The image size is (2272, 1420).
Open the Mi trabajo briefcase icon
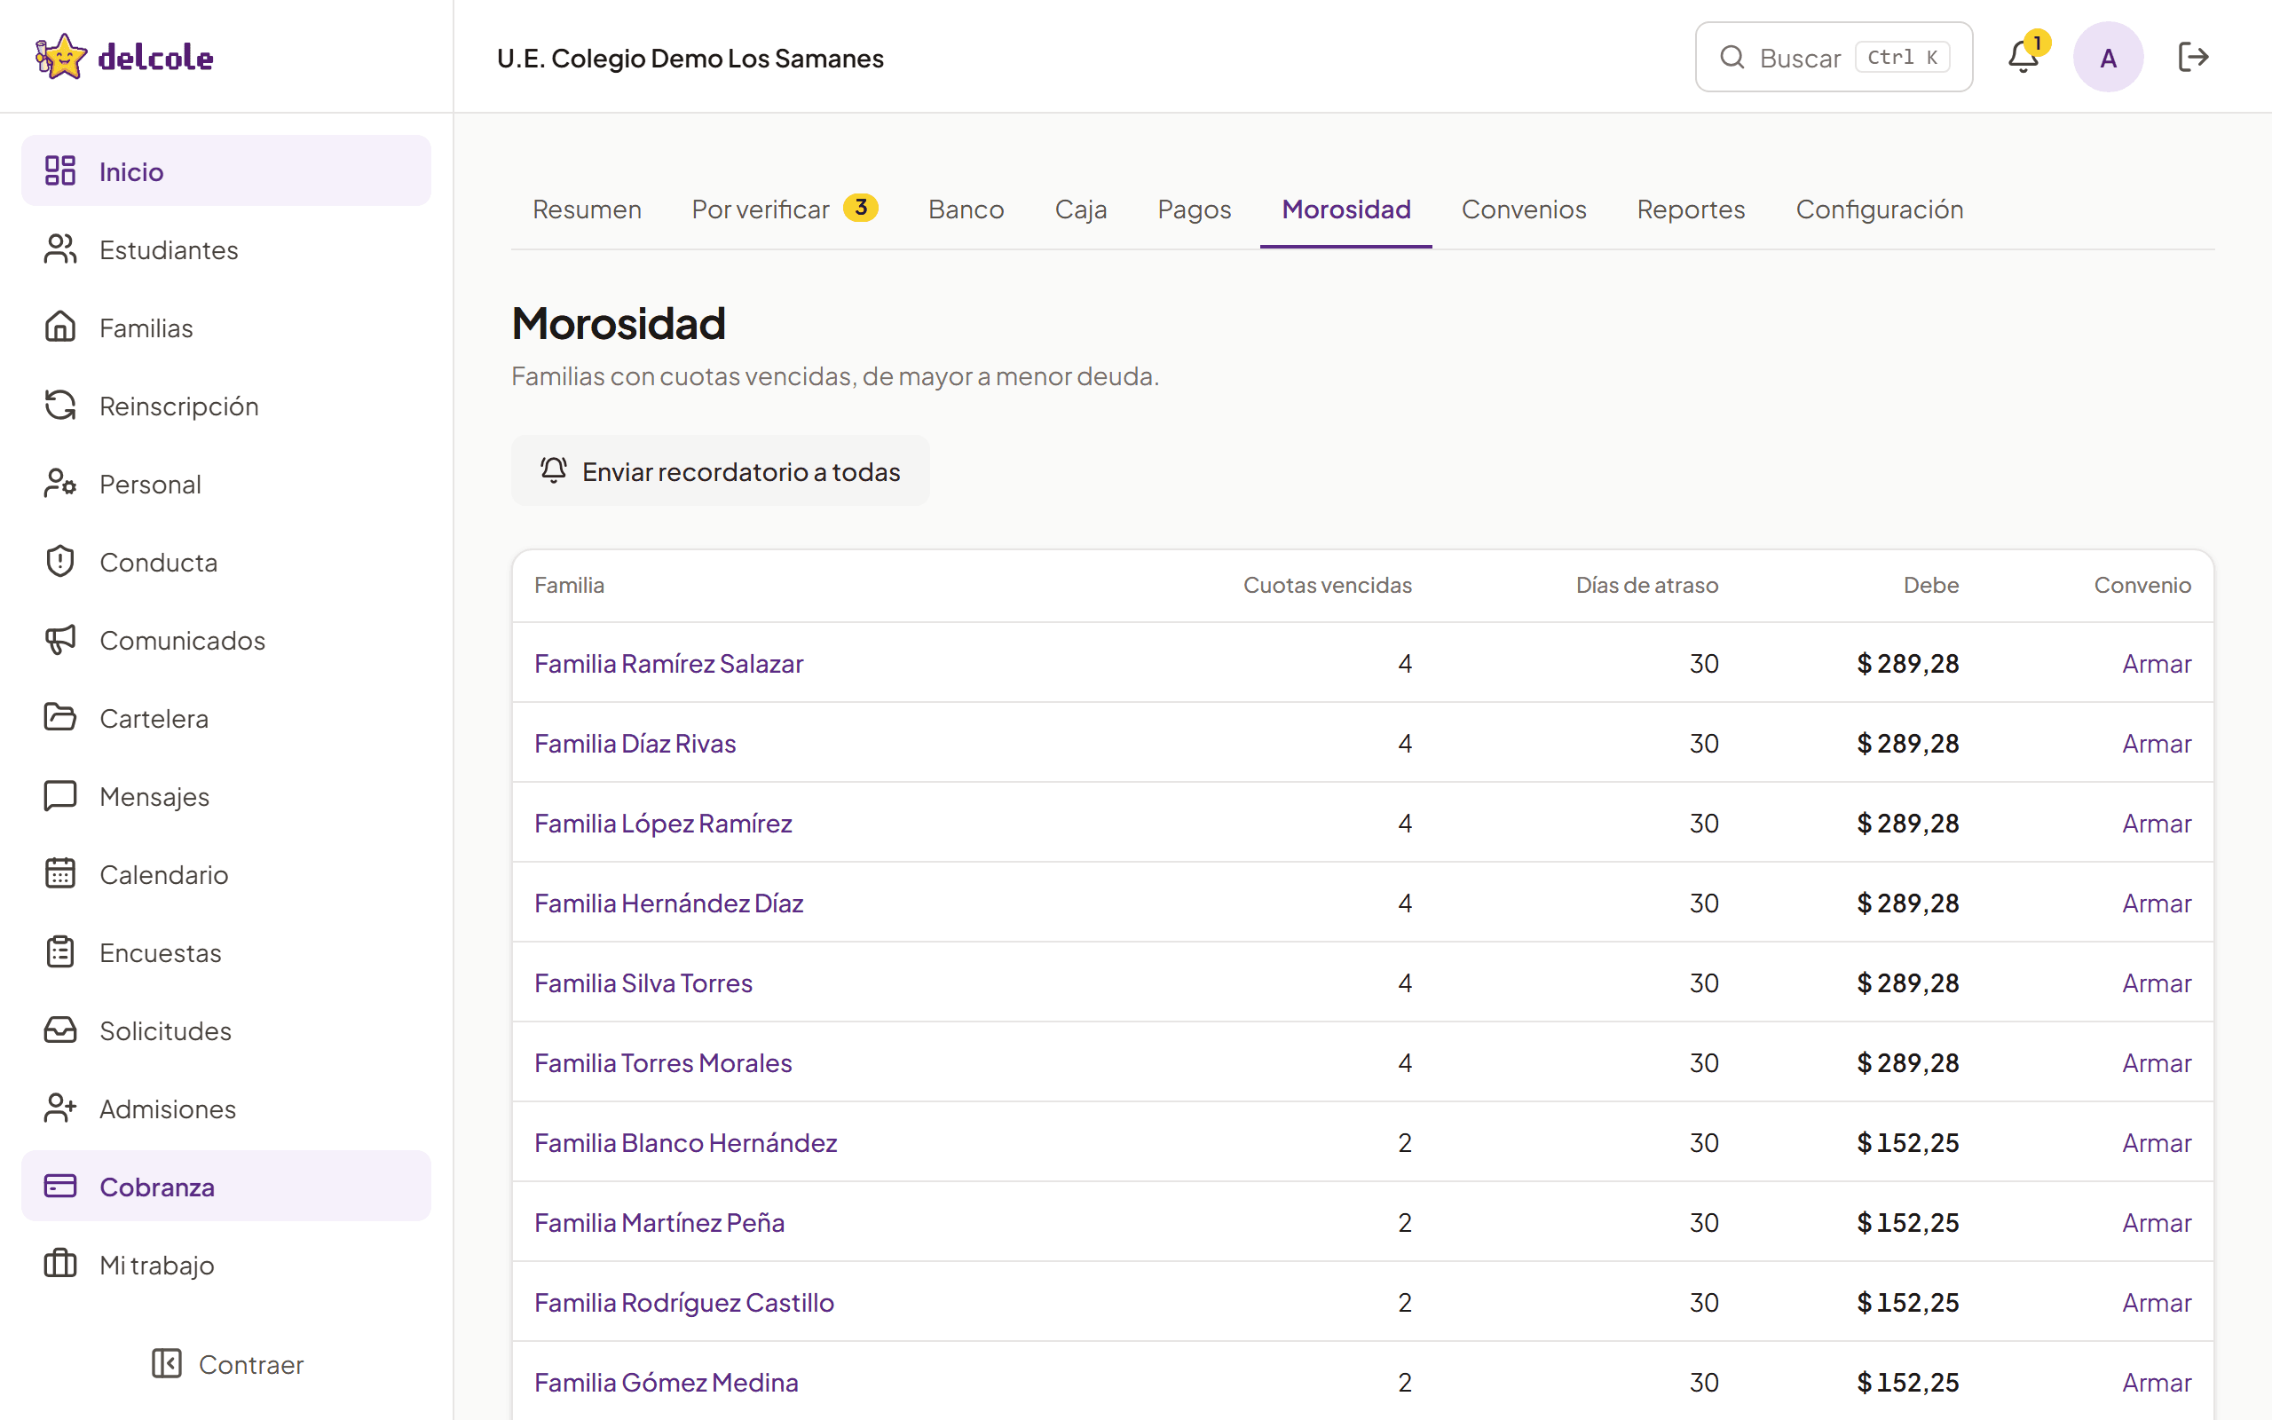[60, 1263]
